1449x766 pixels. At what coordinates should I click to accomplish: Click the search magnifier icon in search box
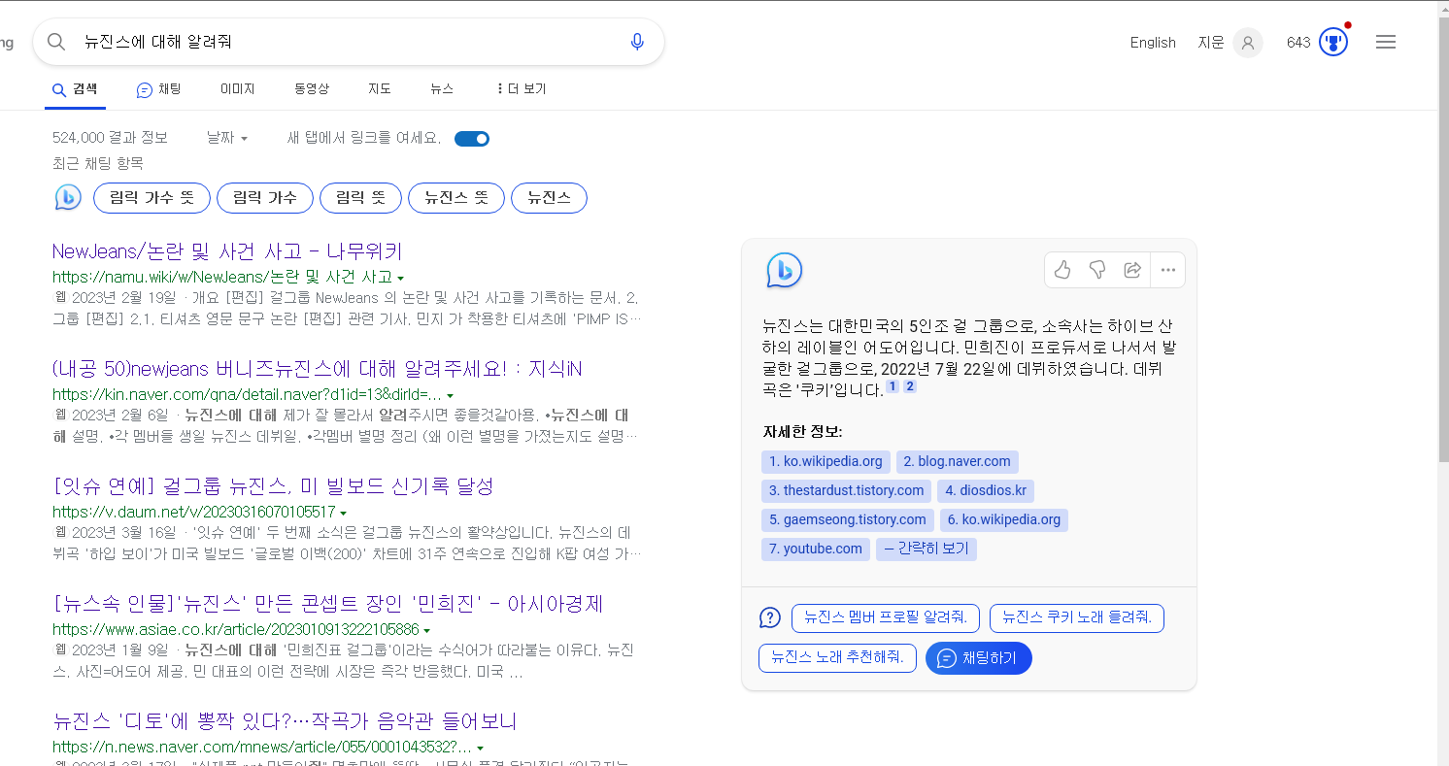point(56,42)
